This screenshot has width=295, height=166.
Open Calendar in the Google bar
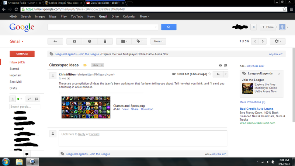click(x=129, y=17)
